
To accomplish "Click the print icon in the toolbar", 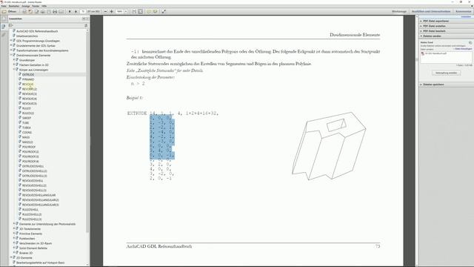I will click(x=55, y=12).
